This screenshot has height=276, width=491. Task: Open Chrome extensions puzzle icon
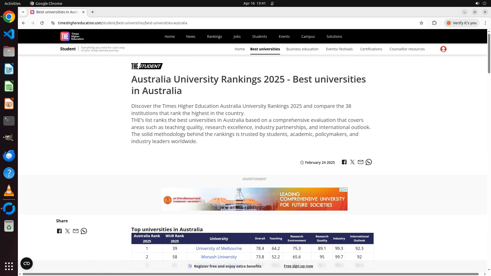(x=434, y=23)
